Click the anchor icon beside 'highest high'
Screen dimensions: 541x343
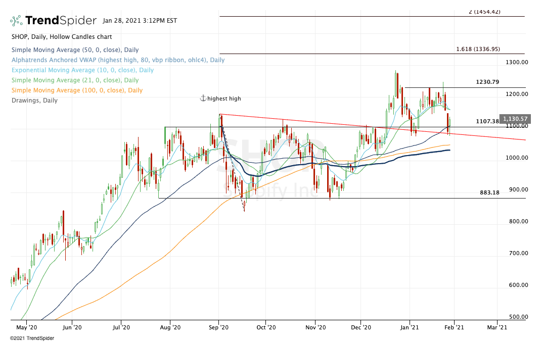click(x=203, y=99)
